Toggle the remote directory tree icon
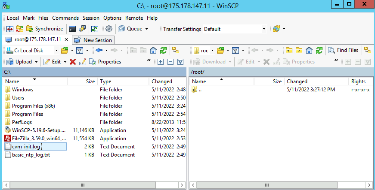Image resolution: width=375 pixels, height=190 pixels. pos(368,51)
